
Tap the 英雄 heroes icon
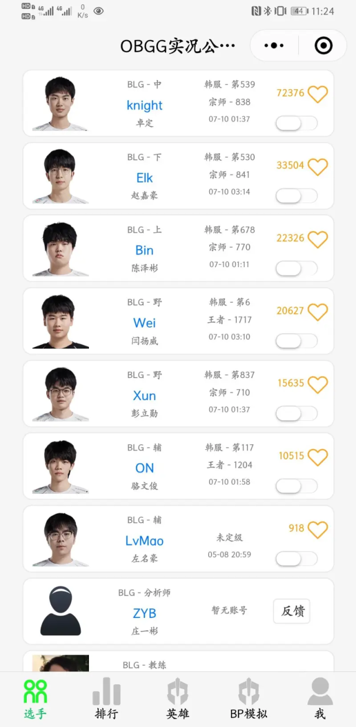[x=177, y=690]
